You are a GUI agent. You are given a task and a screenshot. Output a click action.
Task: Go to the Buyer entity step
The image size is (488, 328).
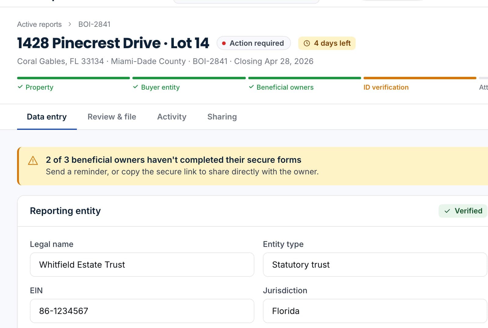[x=160, y=87]
